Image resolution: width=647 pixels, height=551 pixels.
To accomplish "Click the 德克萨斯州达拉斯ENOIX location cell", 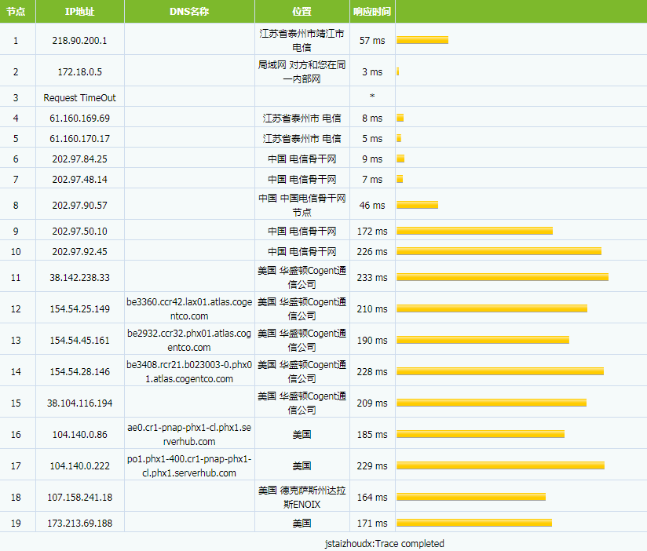I will (x=302, y=497).
